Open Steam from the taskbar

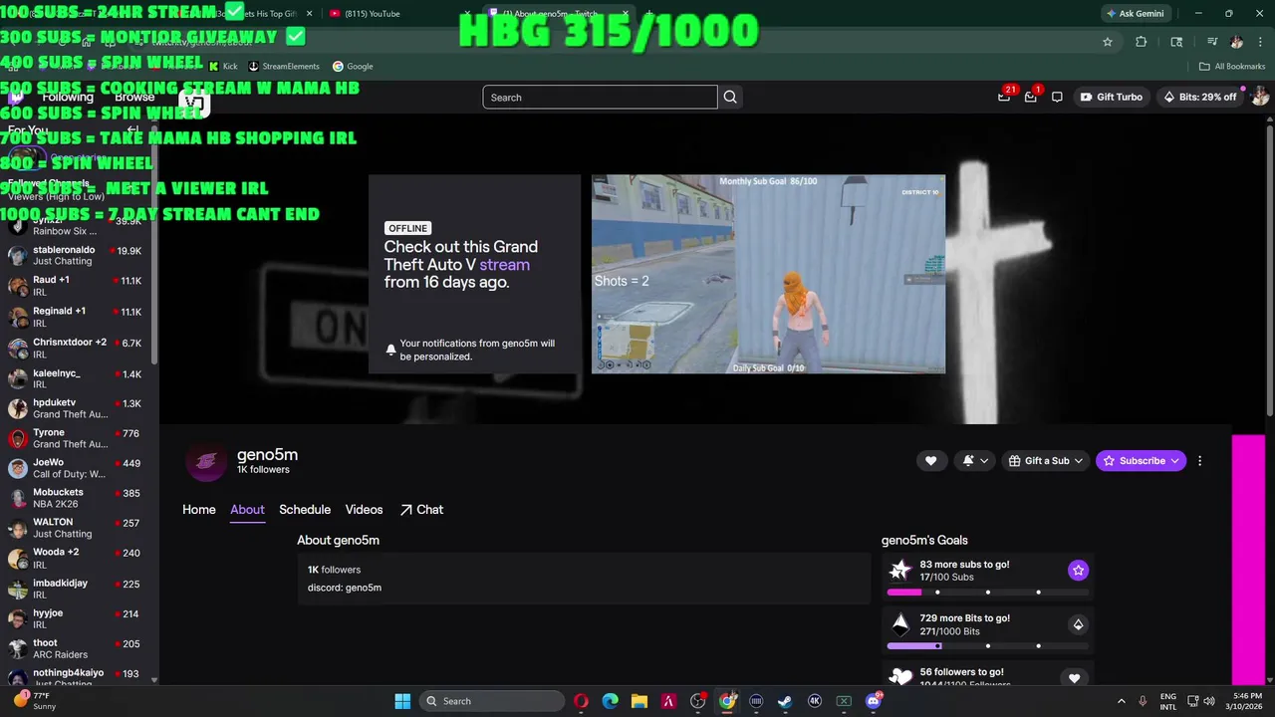(785, 701)
